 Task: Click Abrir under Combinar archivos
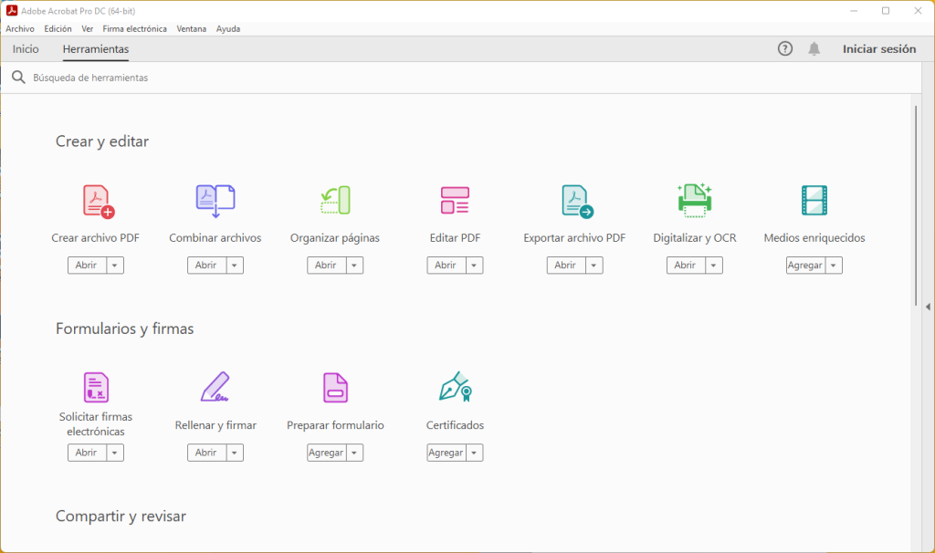(x=207, y=266)
